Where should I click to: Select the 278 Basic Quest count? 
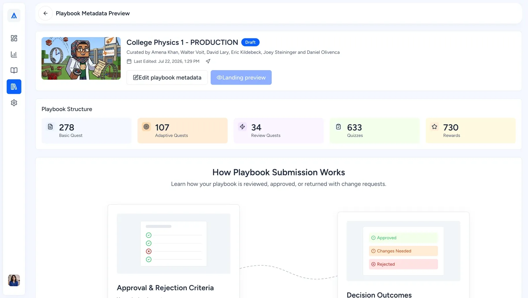(x=67, y=128)
